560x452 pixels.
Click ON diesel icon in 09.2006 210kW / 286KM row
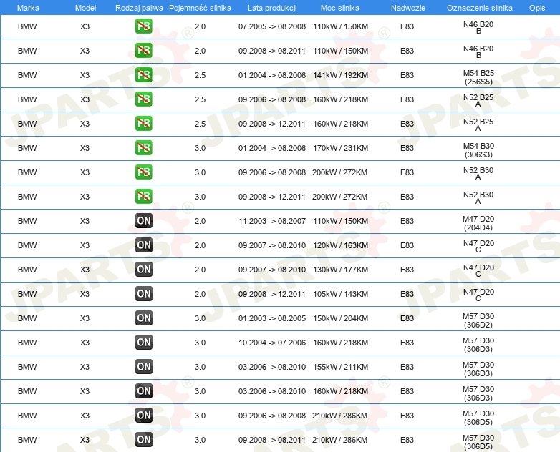144,415
